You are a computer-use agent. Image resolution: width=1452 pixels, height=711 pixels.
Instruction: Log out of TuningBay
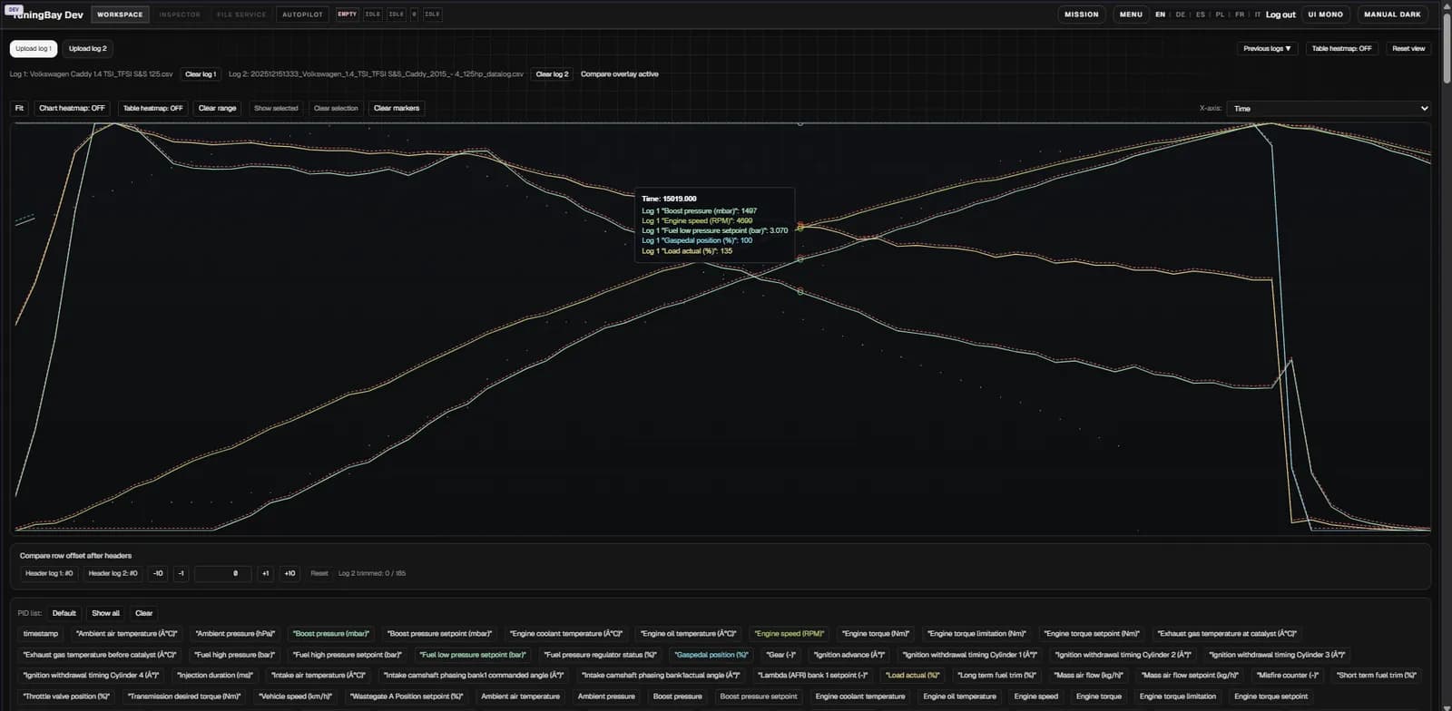(x=1280, y=15)
